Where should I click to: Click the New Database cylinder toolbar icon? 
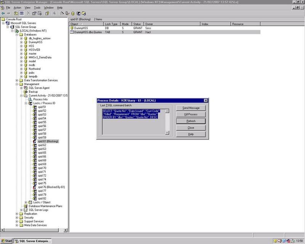click(x=73, y=13)
